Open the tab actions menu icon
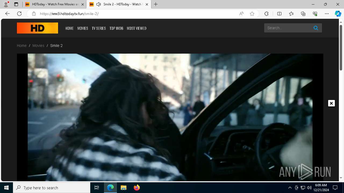 [x=16, y=4]
